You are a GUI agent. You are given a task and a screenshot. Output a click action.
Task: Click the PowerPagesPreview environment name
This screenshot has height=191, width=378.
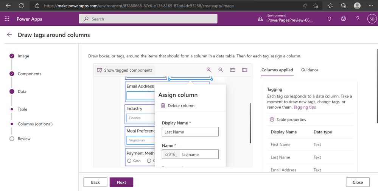290,20
